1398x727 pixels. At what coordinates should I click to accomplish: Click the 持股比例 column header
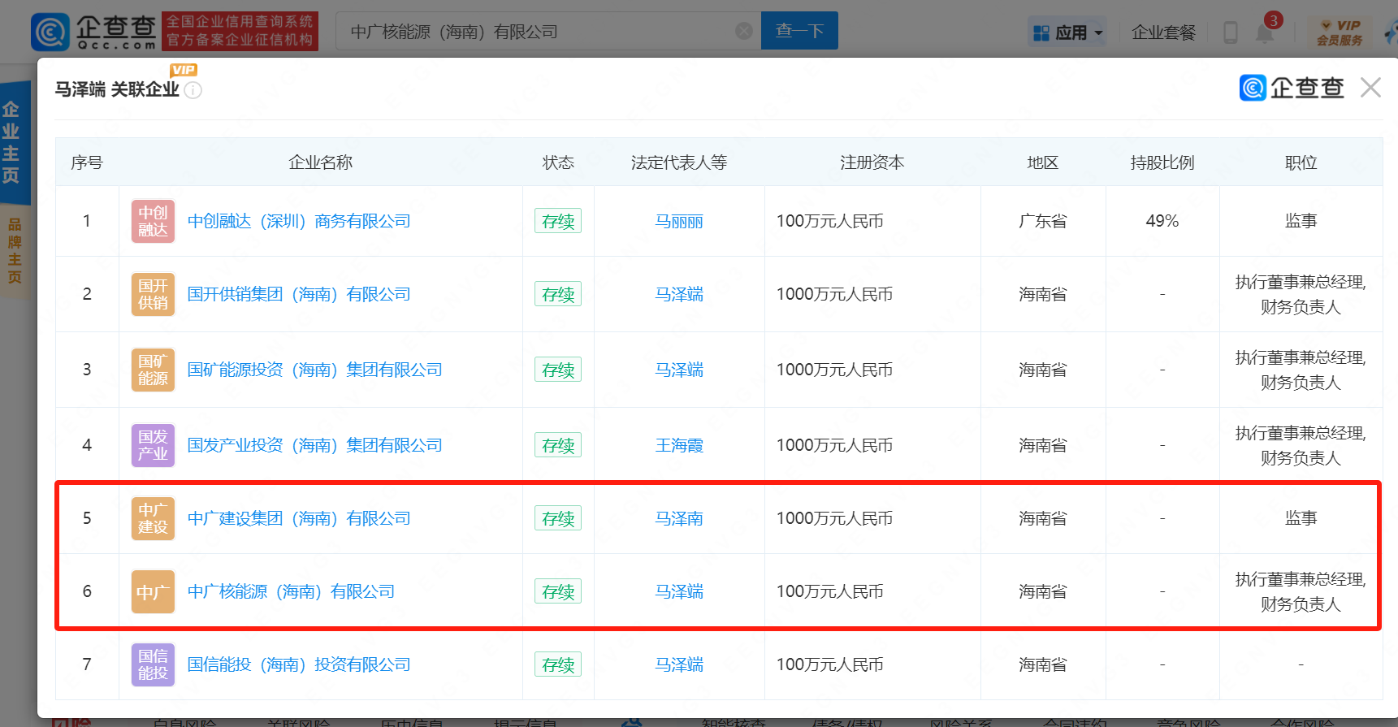[1162, 162]
